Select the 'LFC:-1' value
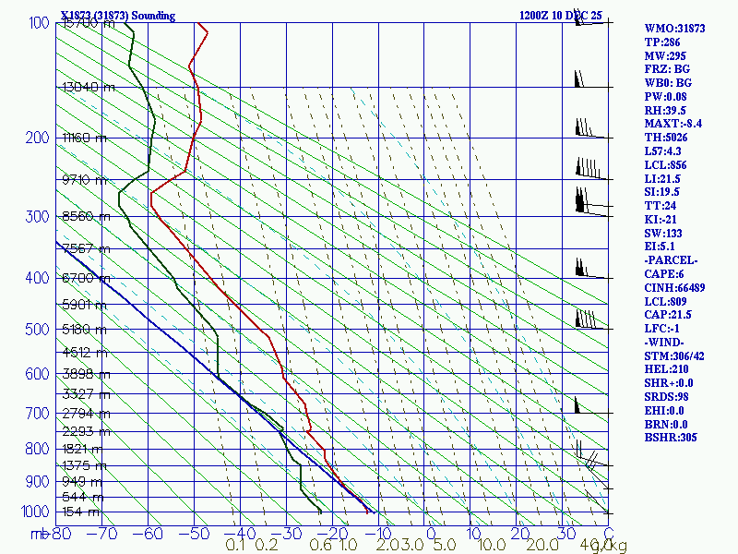Image resolution: width=738 pixels, height=554 pixels. pyautogui.click(x=661, y=329)
